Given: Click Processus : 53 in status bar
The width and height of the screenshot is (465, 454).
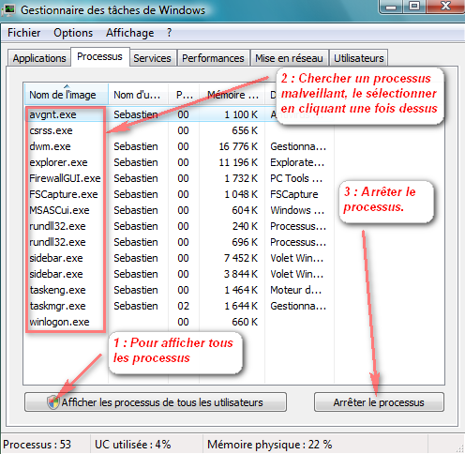Looking at the screenshot, I should (x=37, y=445).
